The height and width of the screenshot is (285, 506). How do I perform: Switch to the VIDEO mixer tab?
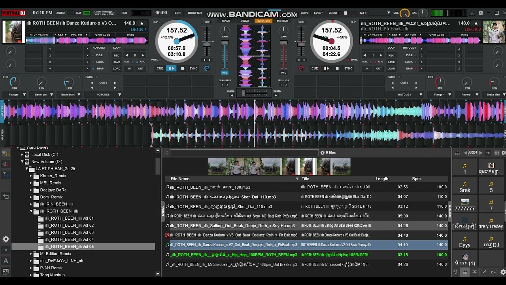[x=245, y=21]
